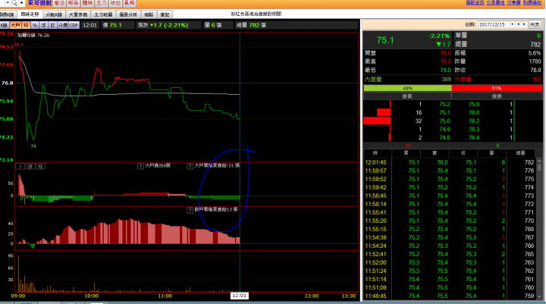Select the 11:48:45 trade row

[x=450, y=296]
